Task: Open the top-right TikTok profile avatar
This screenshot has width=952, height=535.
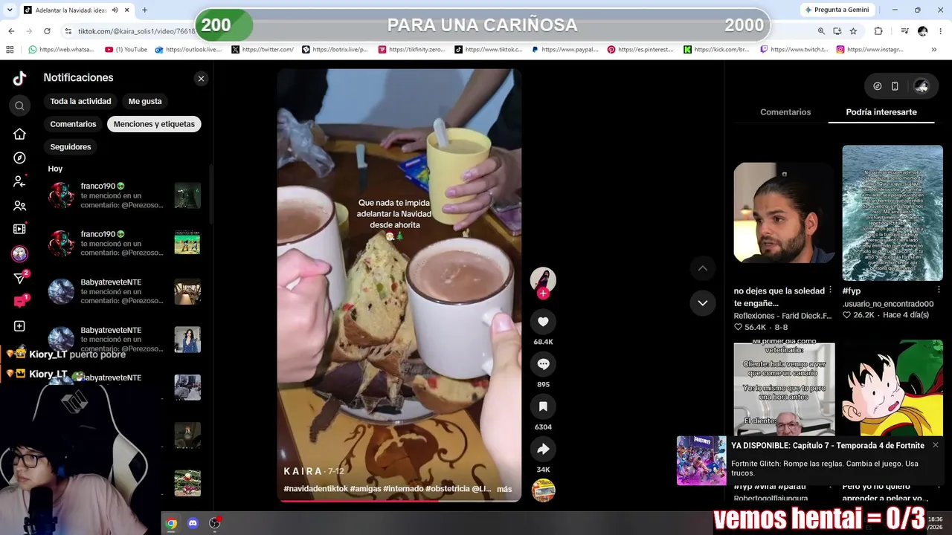Action: coord(922,86)
